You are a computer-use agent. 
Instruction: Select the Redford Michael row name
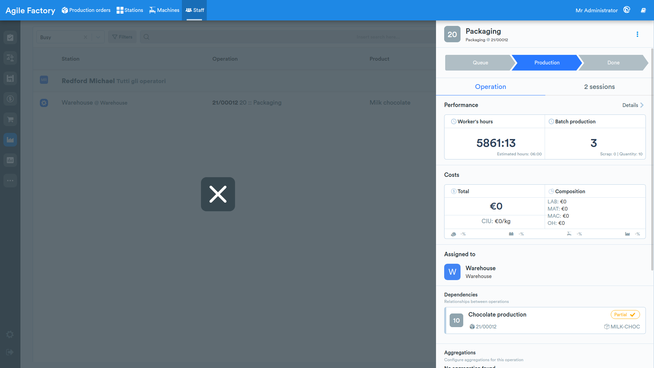click(x=88, y=81)
